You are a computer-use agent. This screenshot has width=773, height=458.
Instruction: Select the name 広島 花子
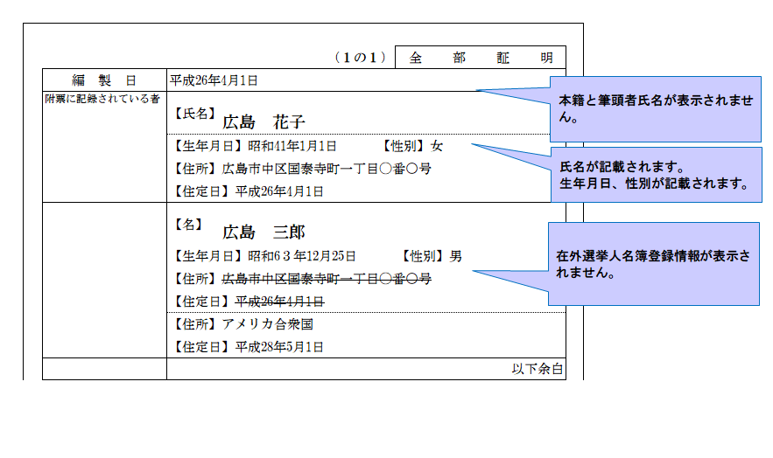[263, 121]
